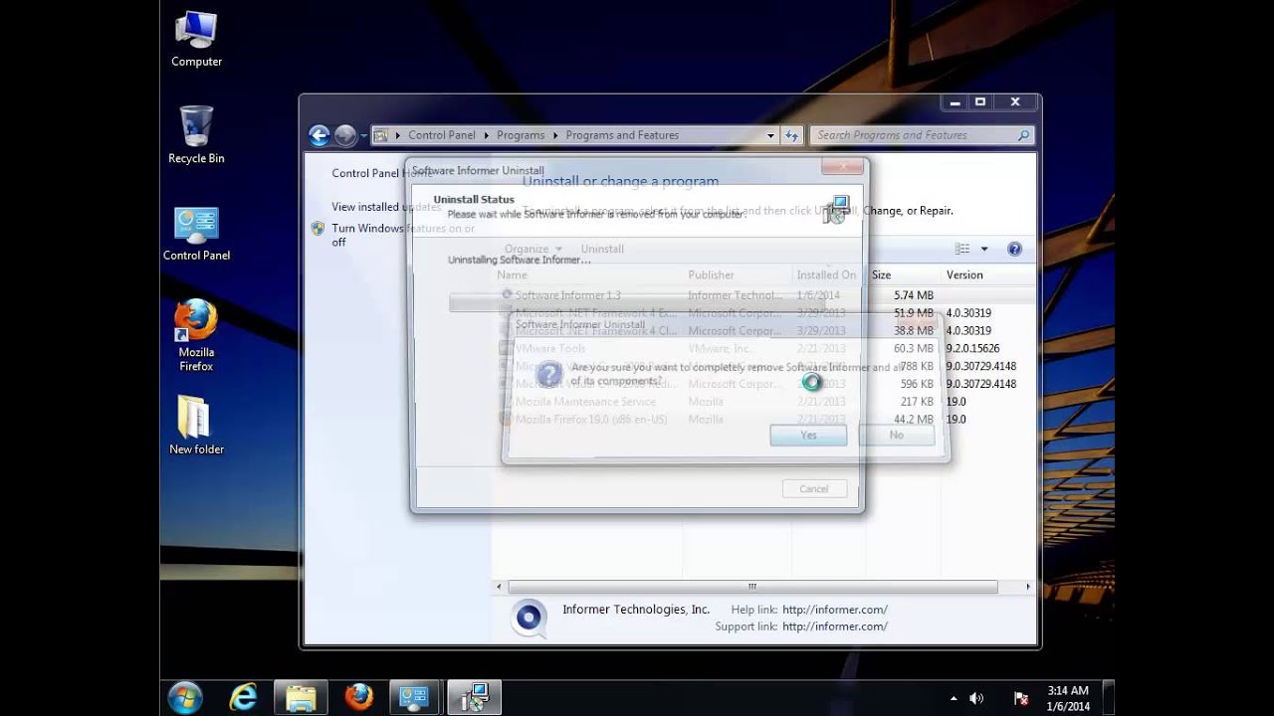Select Programs and Features breadcrumb
Viewport: 1274px width, 716px height.
point(622,135)
